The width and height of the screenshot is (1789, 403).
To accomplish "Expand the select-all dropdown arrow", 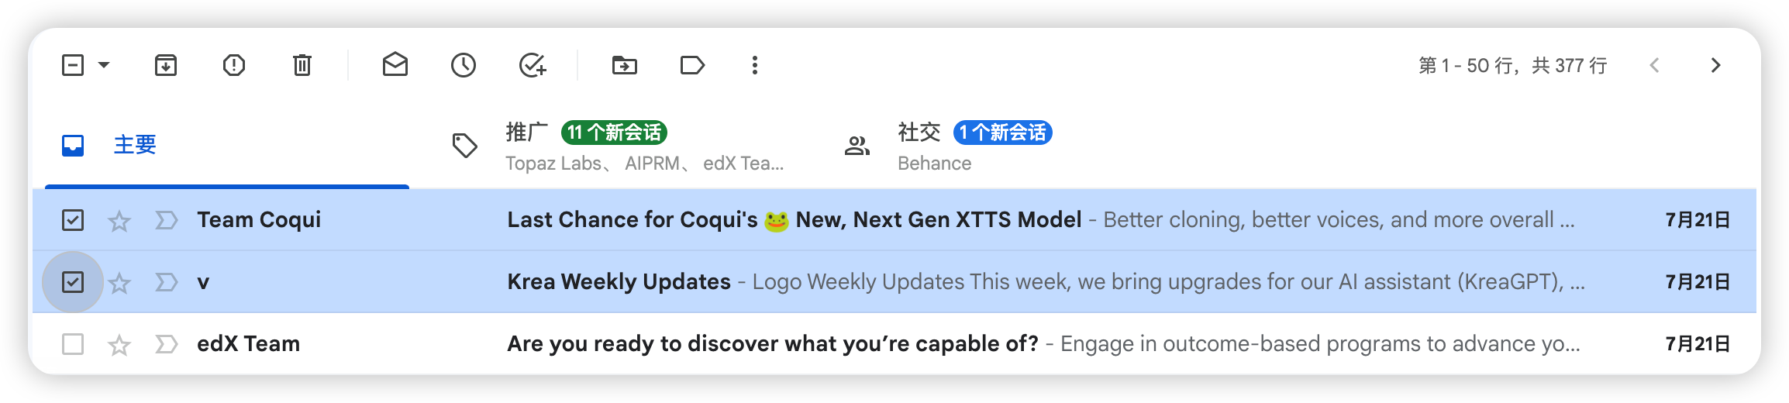I will click(x=104, y=65).
